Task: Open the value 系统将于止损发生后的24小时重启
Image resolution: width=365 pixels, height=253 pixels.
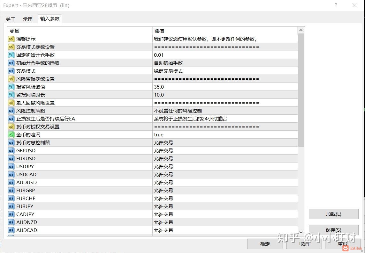Action: click(190, 119)
